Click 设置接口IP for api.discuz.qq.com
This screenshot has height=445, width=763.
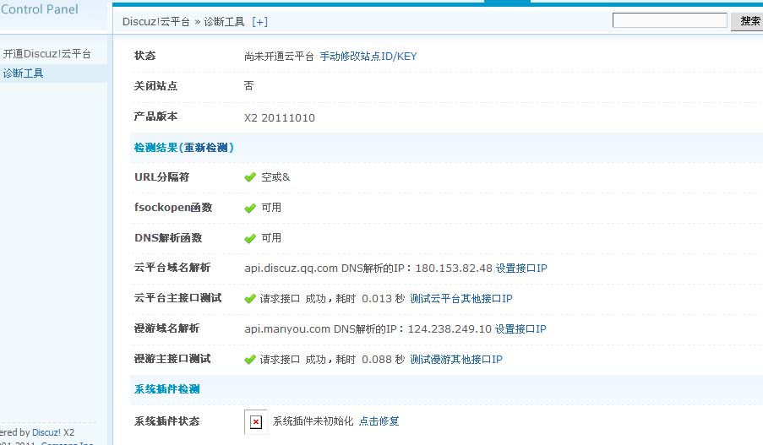521,268
